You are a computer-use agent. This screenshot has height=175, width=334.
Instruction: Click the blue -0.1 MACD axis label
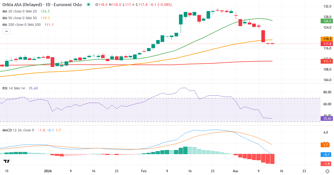(x=327, y=154)
